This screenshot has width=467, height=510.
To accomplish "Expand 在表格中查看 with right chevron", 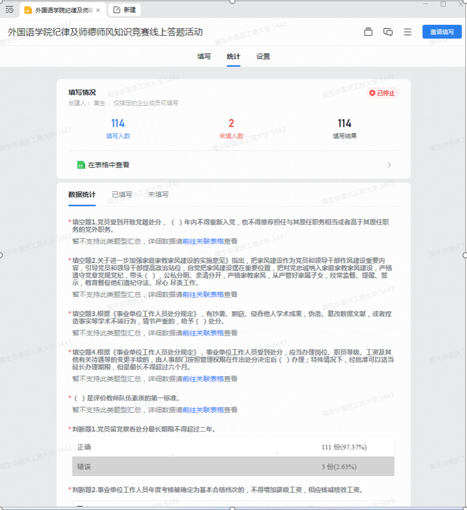I will [390, 165].
